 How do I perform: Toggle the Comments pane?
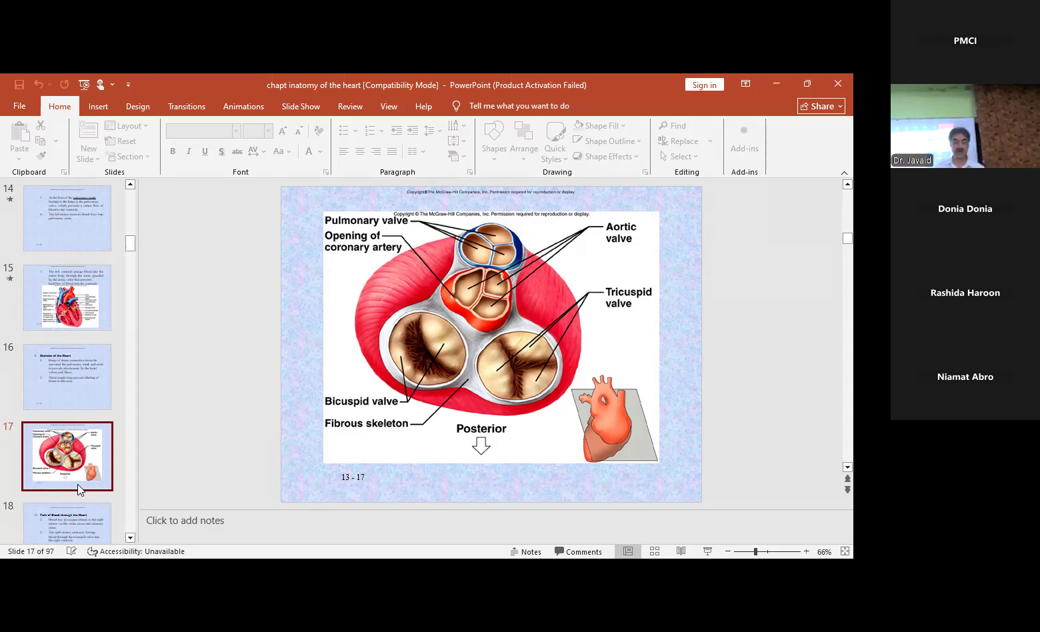tap(578, 551)
